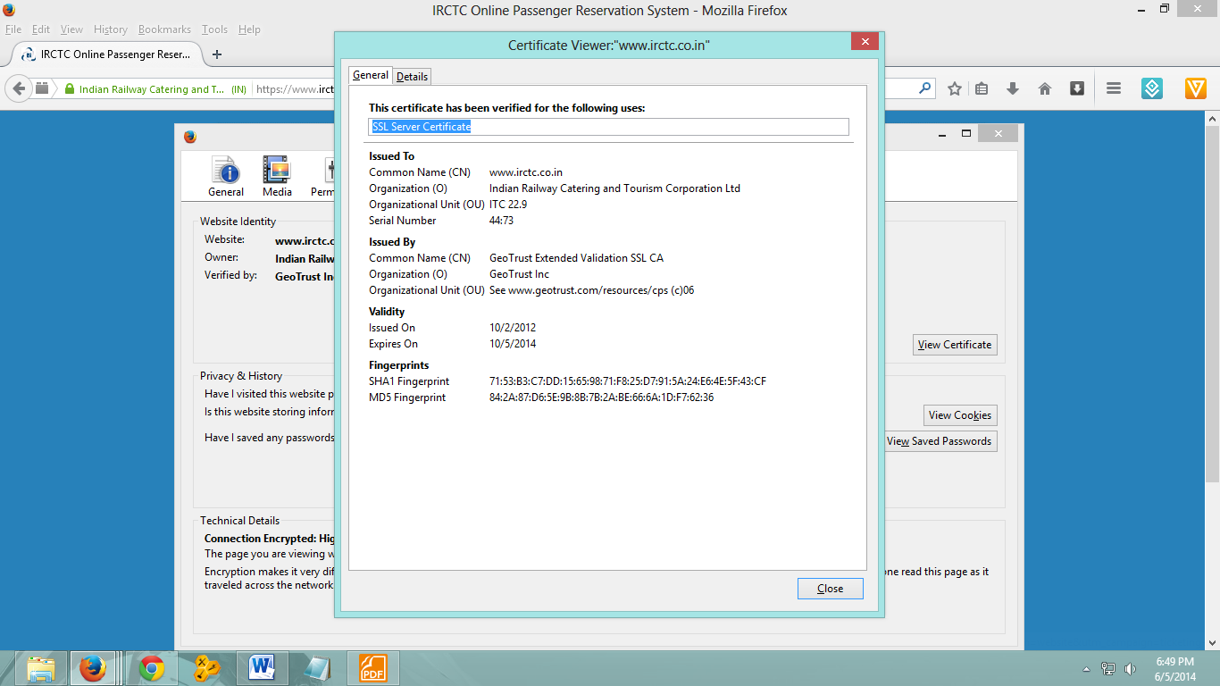Click the GeoTrust Extended Validation SSL CA text

576,258
